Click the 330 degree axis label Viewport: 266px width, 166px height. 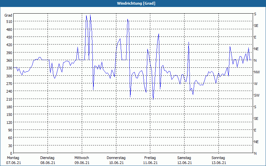tap(9, 68)
